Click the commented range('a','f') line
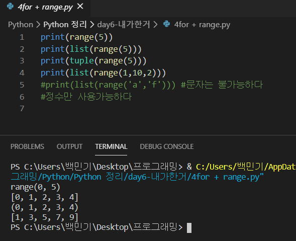Viewport: 296px width, 241px height. pyautogui.click(x=152, y=85)
